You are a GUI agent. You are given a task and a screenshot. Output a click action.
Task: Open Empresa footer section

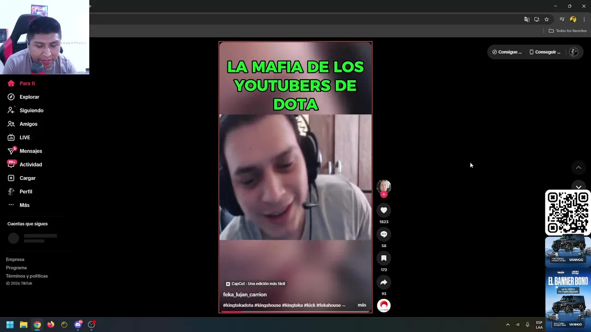click(x=15, y=260)
